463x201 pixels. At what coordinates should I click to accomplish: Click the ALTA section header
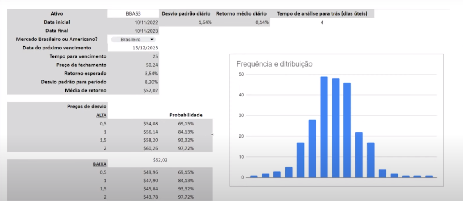101,115
